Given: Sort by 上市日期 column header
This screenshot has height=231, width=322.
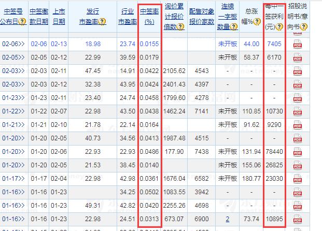Looking at the screenshot, I should (x=59, y=17).
